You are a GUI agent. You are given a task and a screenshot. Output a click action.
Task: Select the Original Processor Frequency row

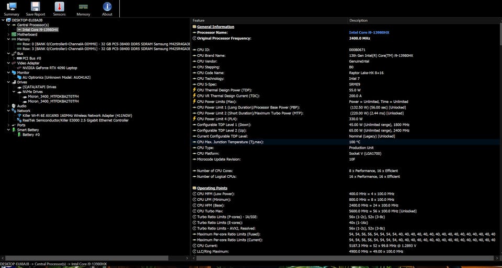[345, 38]
